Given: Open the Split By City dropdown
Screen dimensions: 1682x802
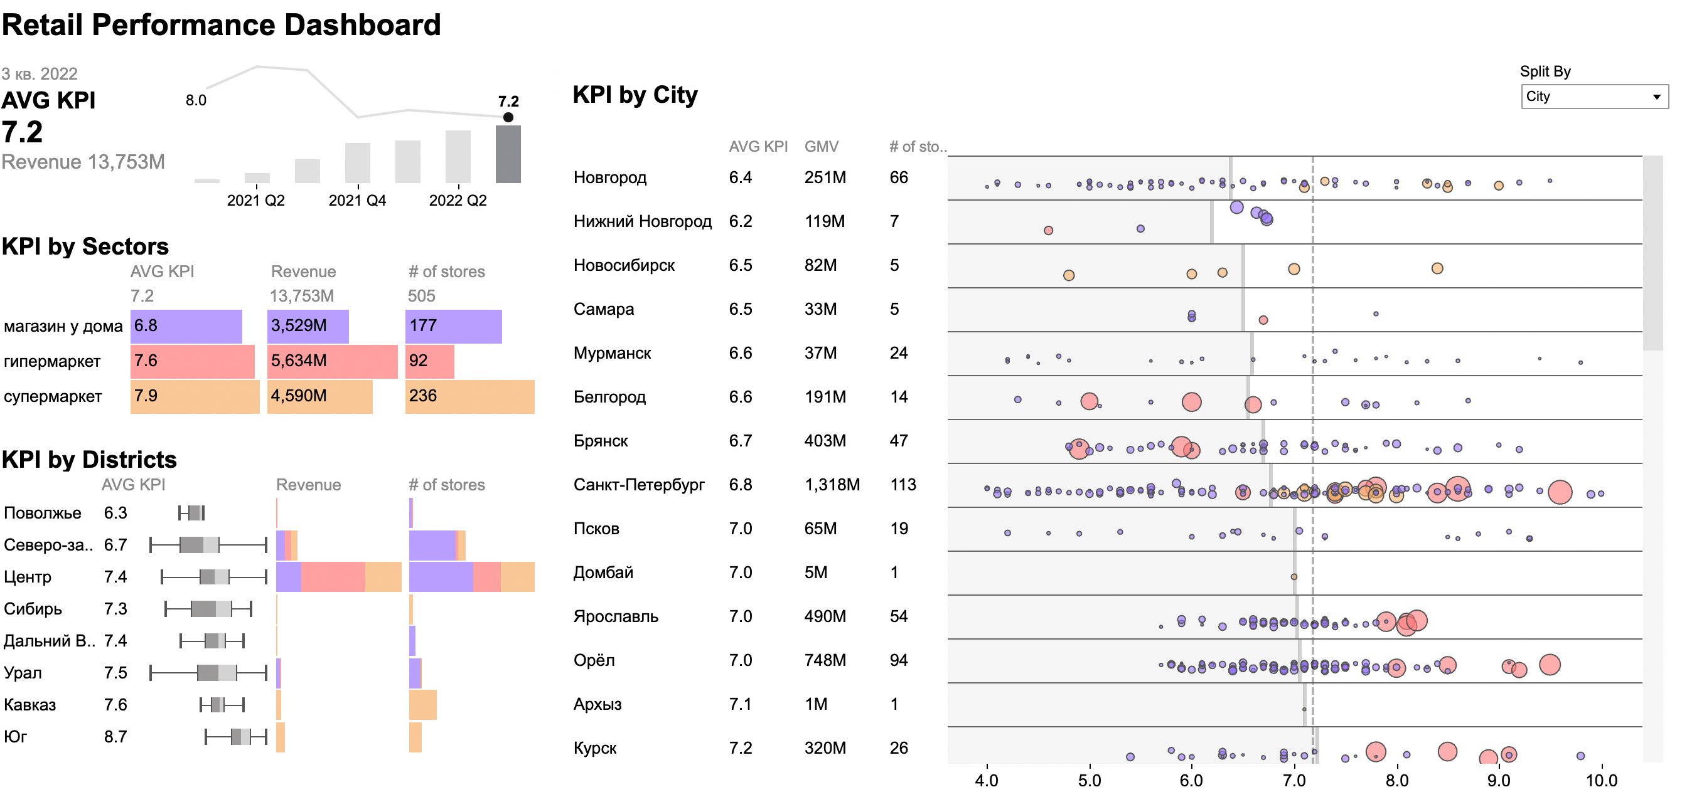Looking at the screenshot, I should tap(1594, 97).
